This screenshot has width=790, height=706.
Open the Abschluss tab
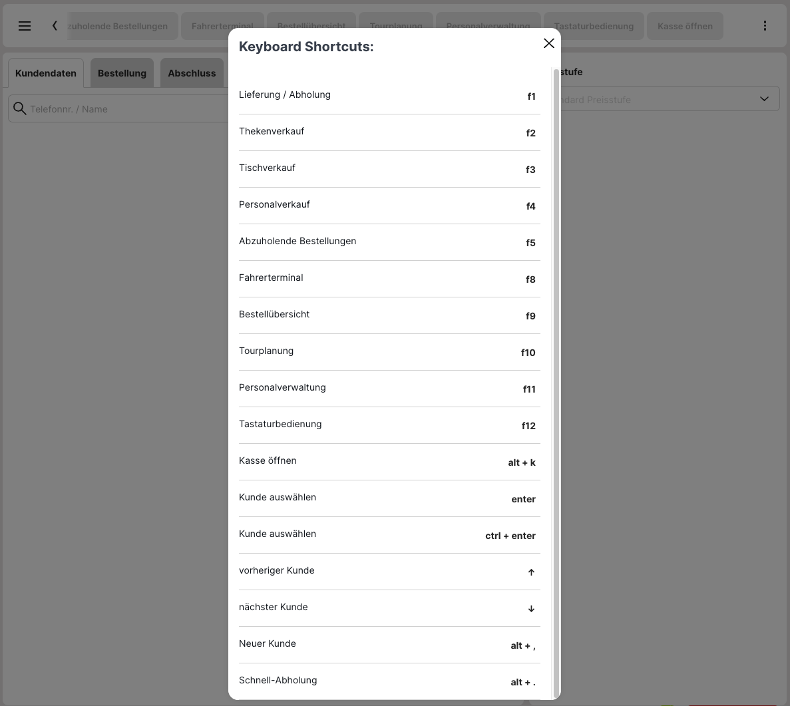(192, 73)
